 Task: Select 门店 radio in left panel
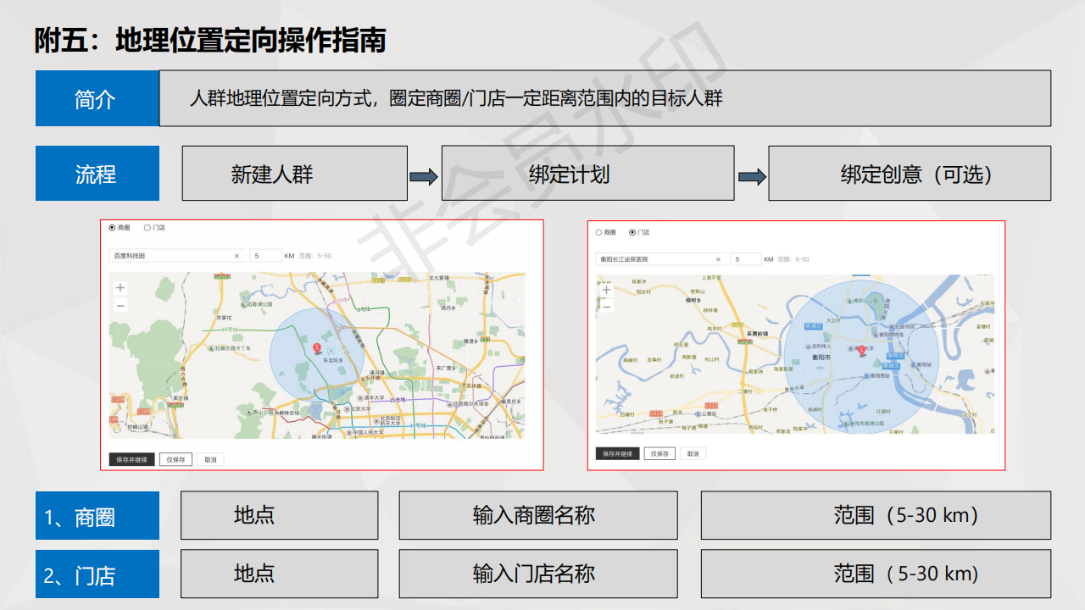coord(147,227)
